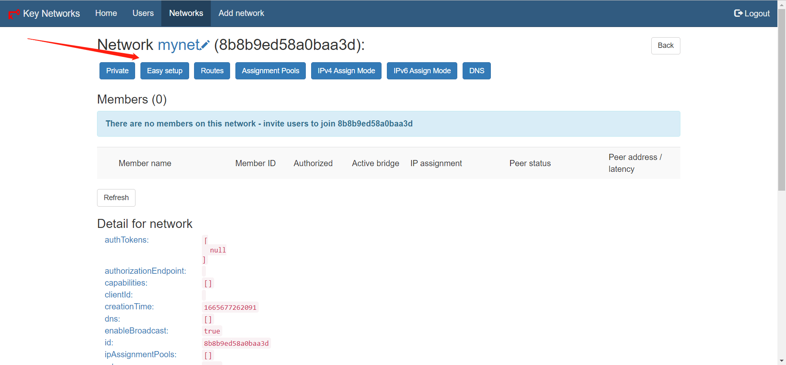Go to the Users page
786x365 pixels.
pyautogui.click(x=143, y=13)
